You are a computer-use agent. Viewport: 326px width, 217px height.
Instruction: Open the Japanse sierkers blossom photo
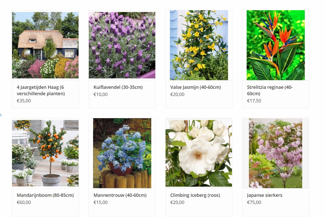[276, 153]
